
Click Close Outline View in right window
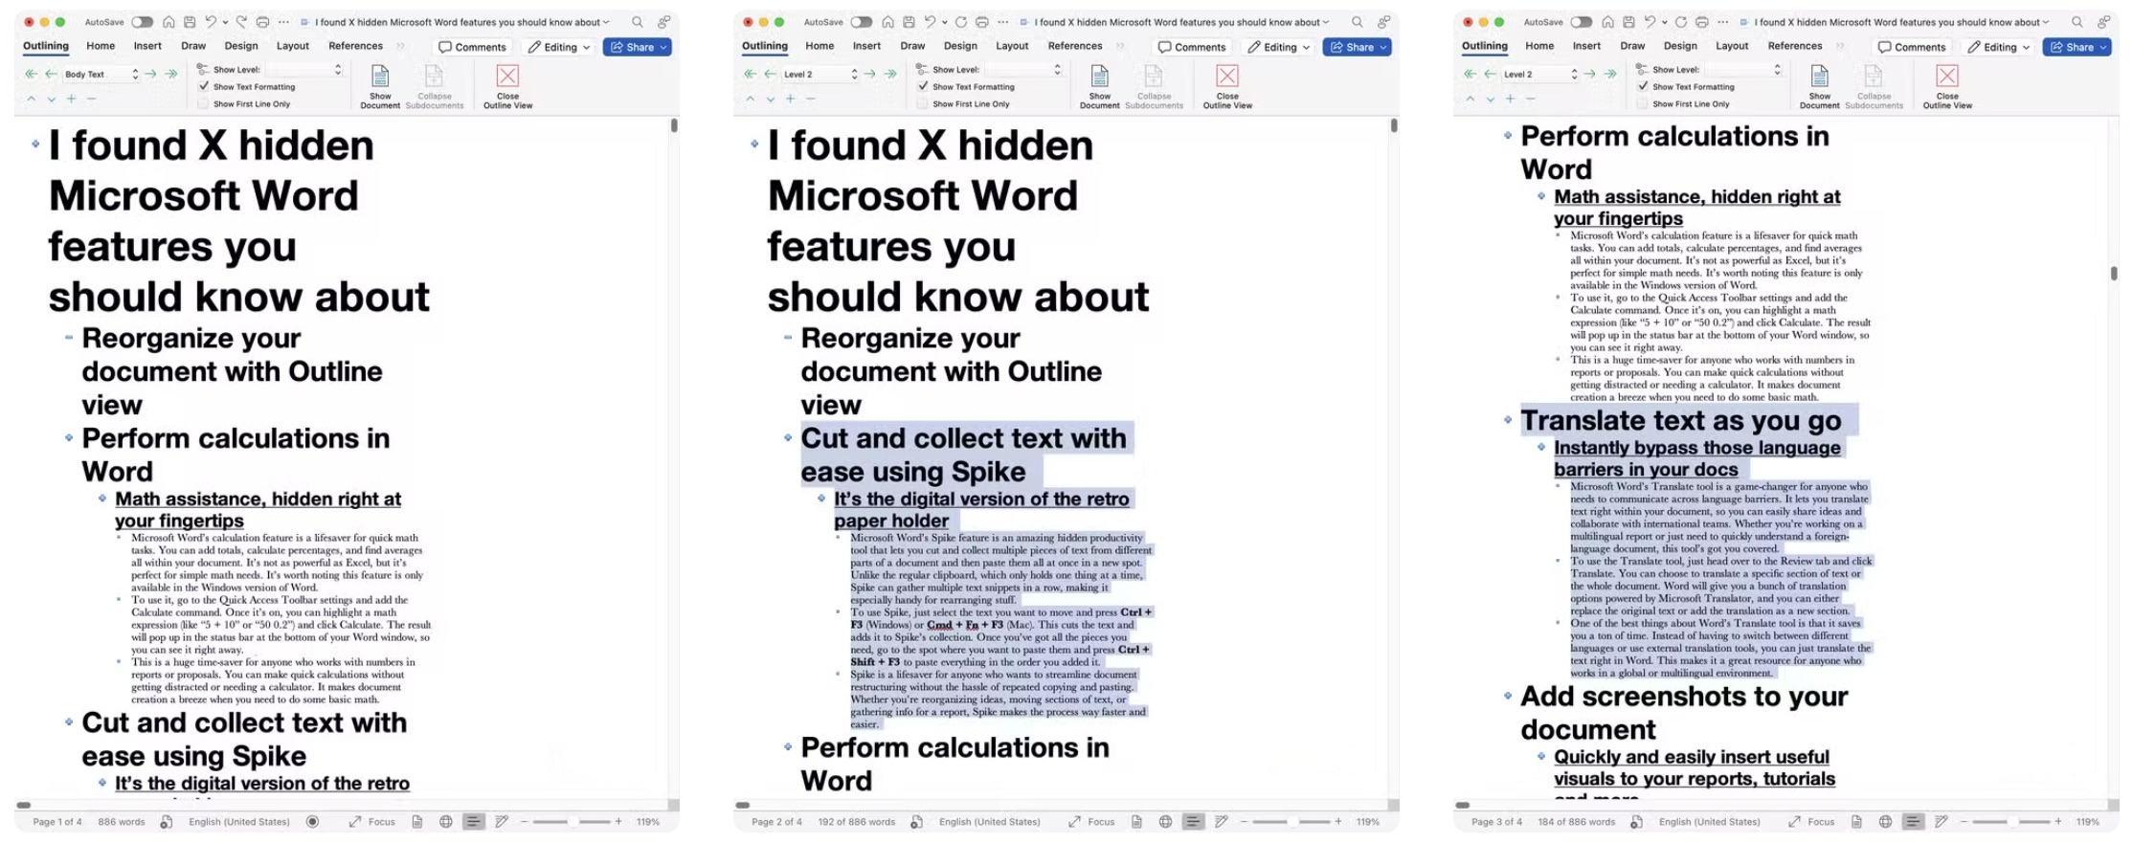(x=1946, y=85)
